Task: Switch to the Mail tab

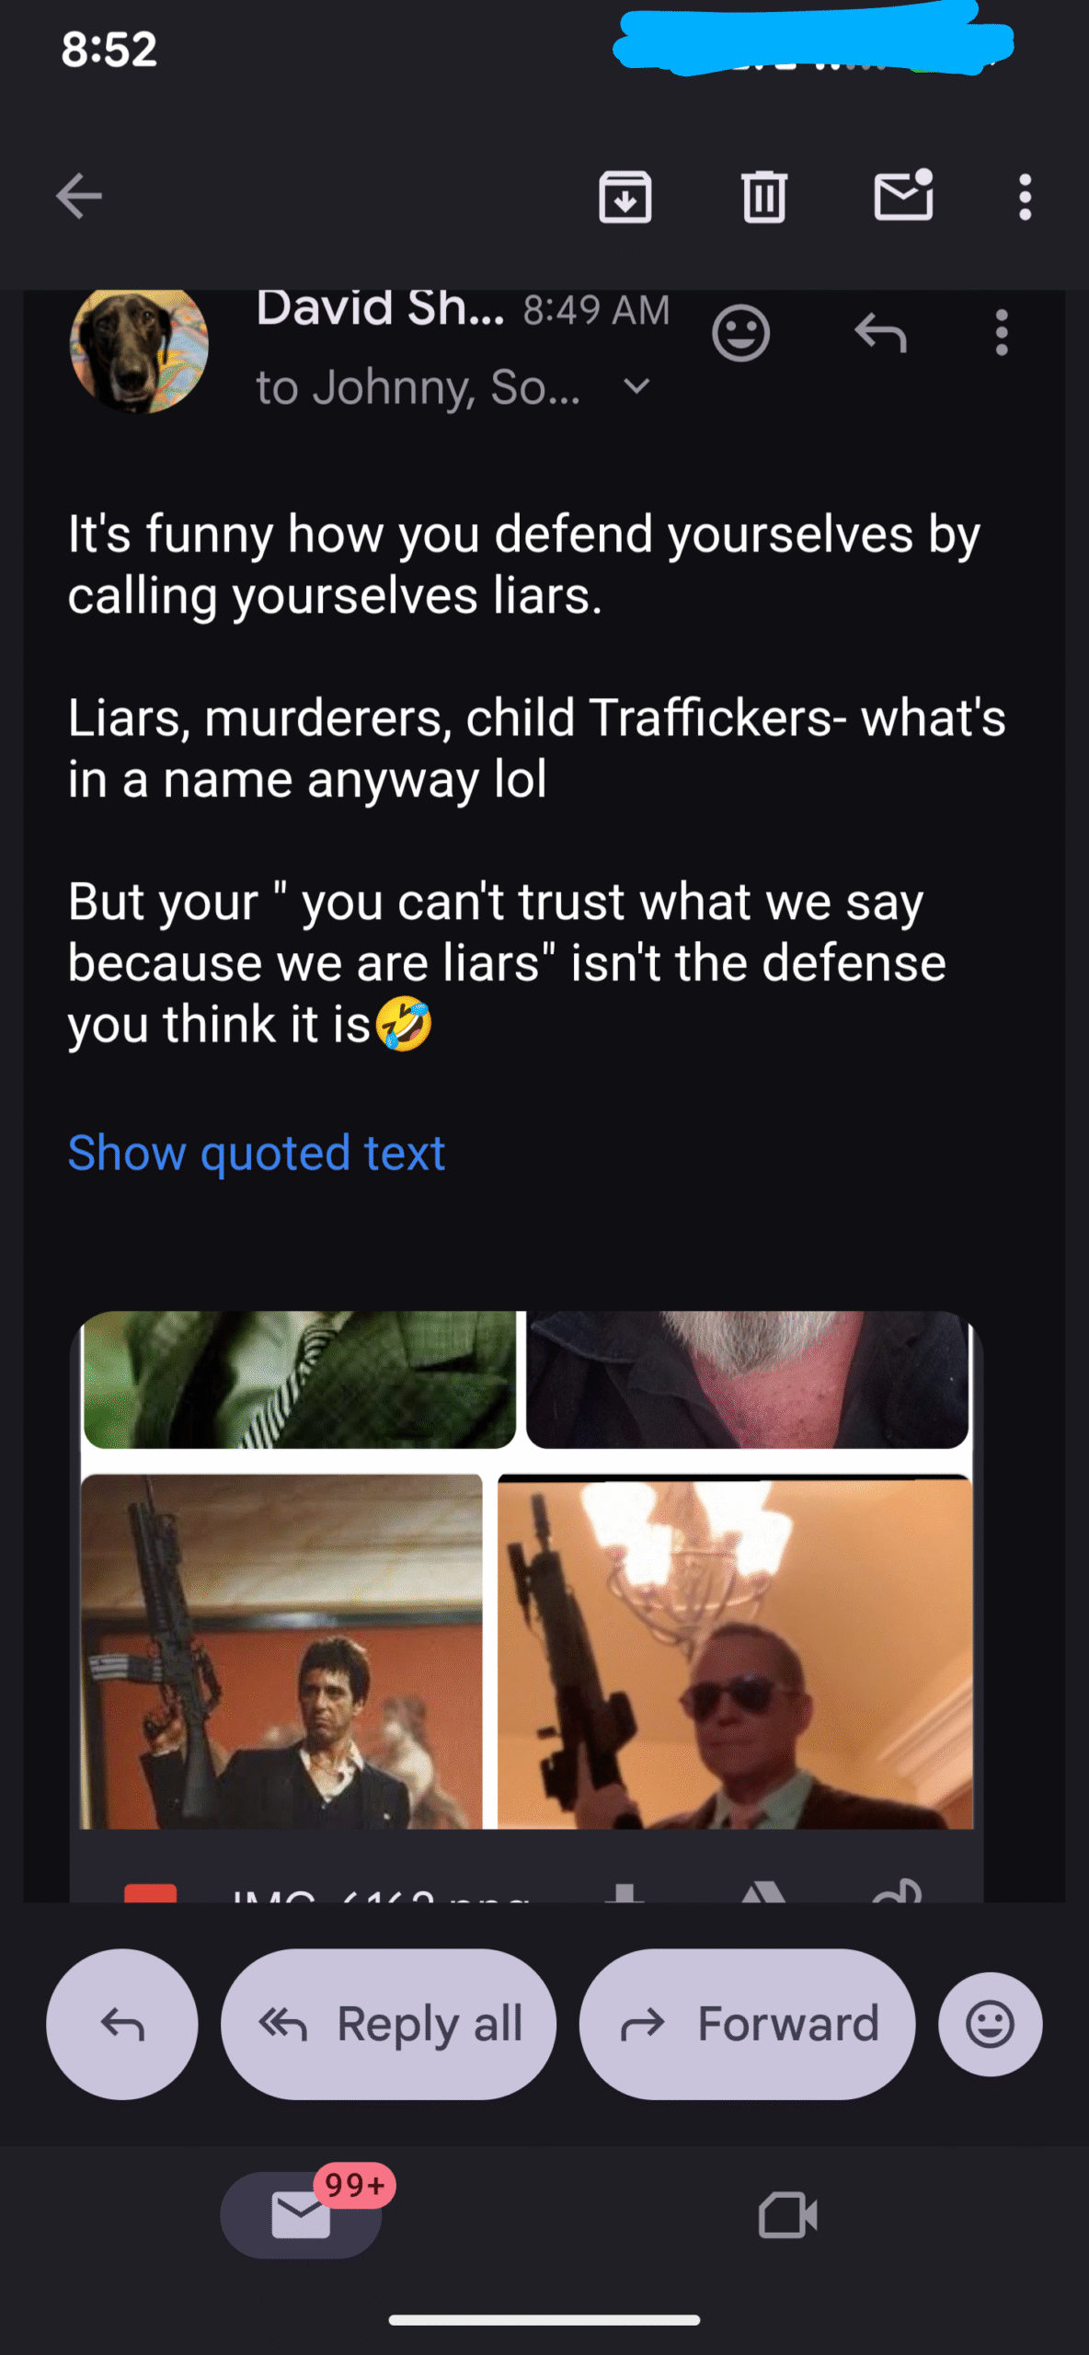Action: tap(302, 2215)
